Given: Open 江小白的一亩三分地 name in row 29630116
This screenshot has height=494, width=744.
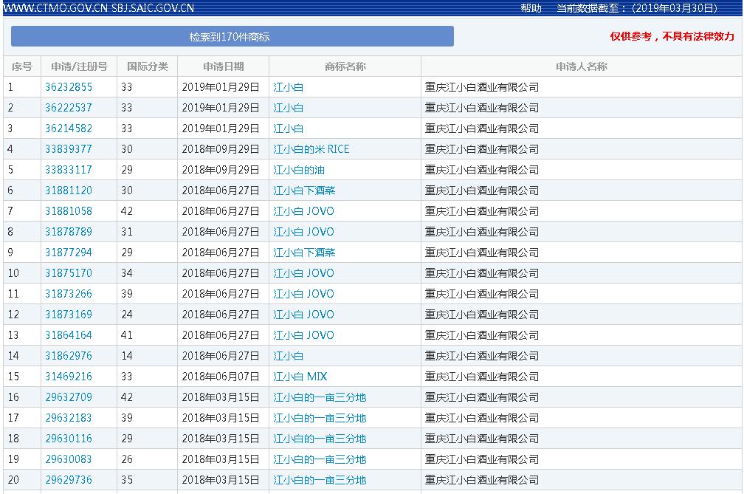Looking at the screenshot, I should [320, 439].
